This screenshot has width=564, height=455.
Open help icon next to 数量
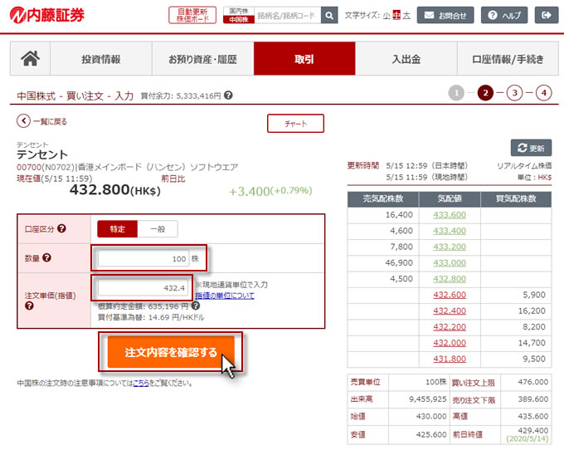(x=46, y=257)
